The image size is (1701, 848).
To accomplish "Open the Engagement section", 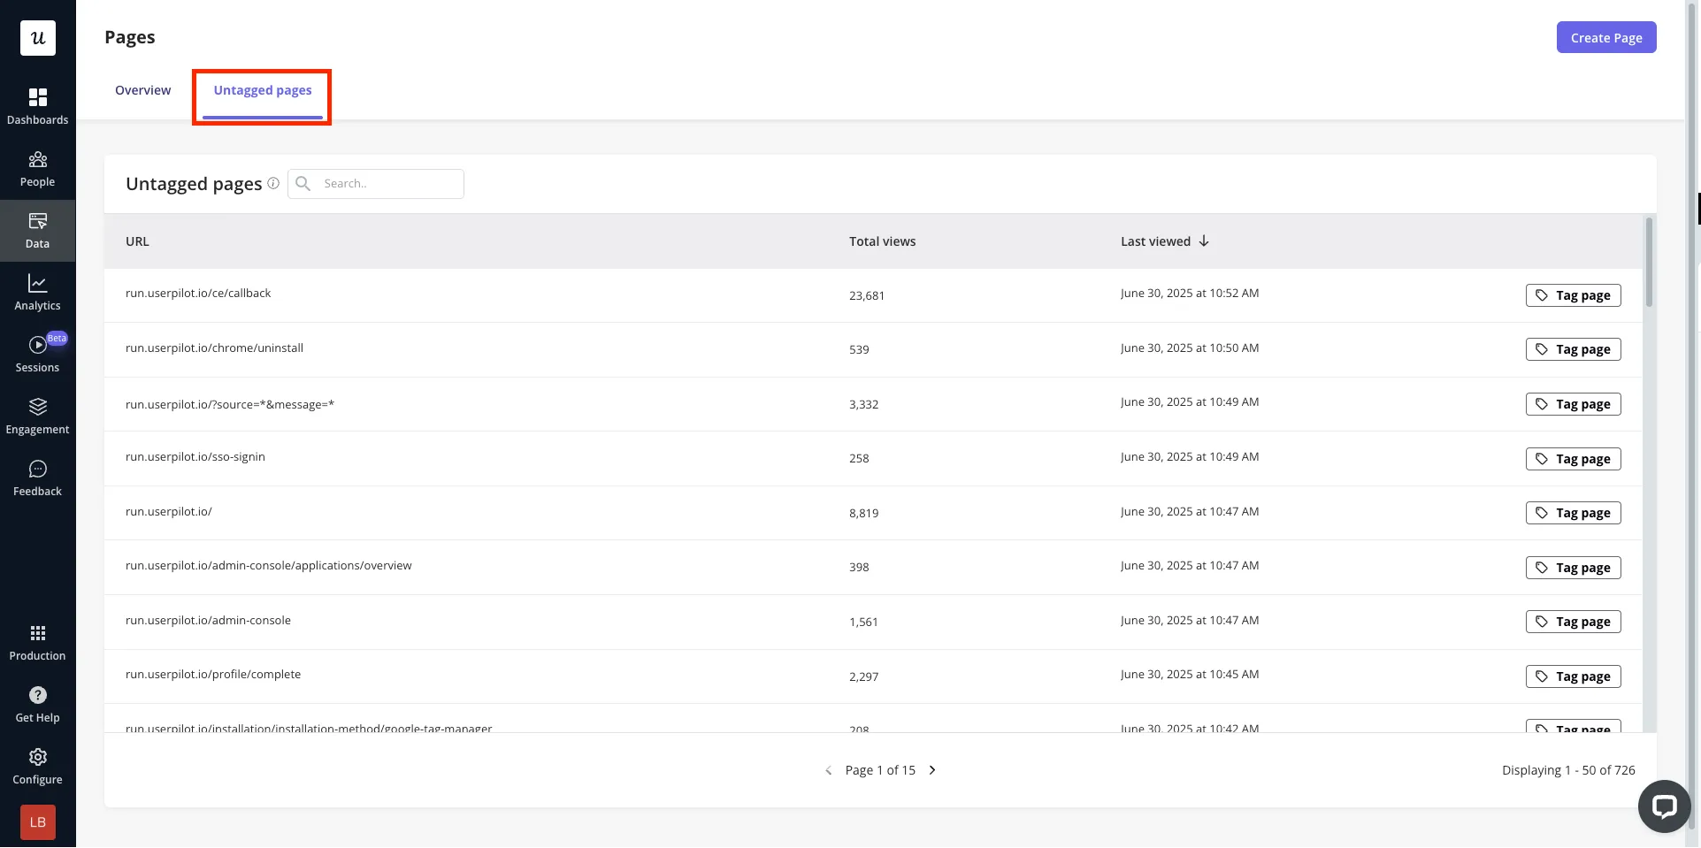I will 37,416.
